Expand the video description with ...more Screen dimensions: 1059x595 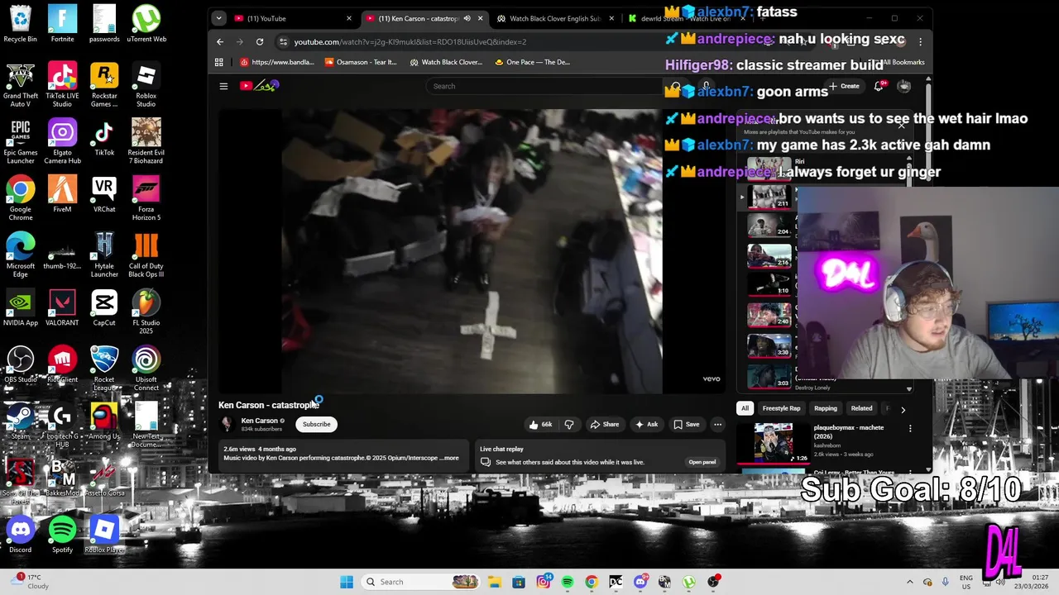point(449,458)
